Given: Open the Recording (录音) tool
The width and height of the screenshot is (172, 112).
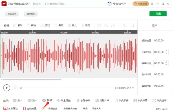Looking at the screenshot, I should [x=85, y=109].
